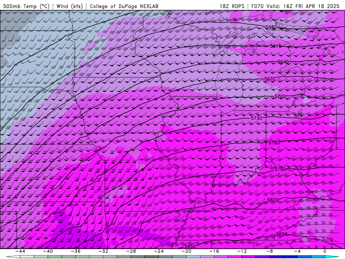Image resolution: width=345 pixels, height=259 pixels.
Task: Click the 5580 height contour label
Action: 271,27
